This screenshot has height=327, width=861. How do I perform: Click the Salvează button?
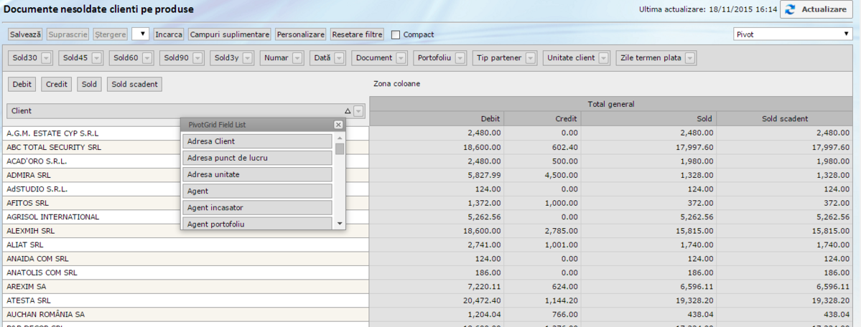pos(26,34)
